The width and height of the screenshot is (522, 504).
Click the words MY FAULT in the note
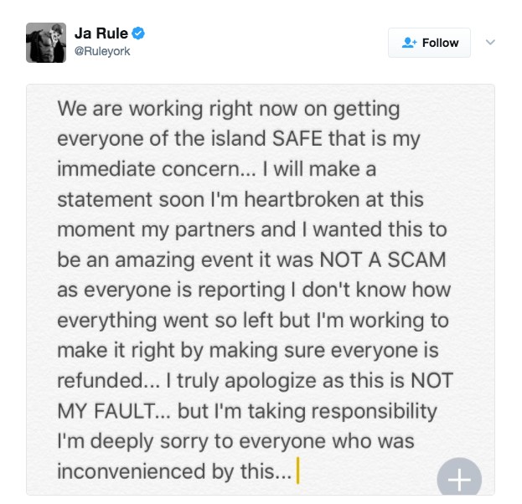[106, 411]
